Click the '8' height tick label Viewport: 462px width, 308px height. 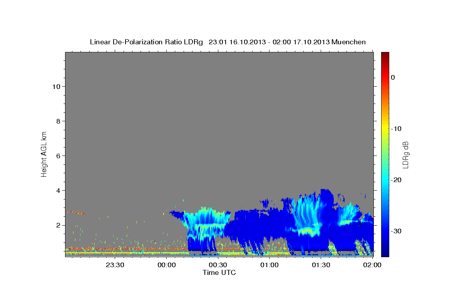pyautogui.click(x=58, y=121)
